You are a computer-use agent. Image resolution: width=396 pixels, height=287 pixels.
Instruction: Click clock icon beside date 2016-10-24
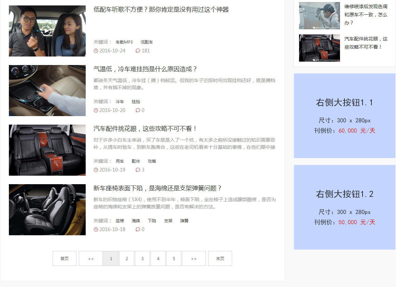[96, 51]
